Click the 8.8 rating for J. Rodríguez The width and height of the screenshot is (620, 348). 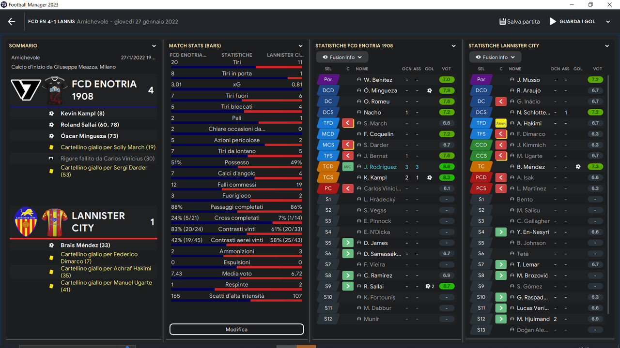(x=446, y=167)
